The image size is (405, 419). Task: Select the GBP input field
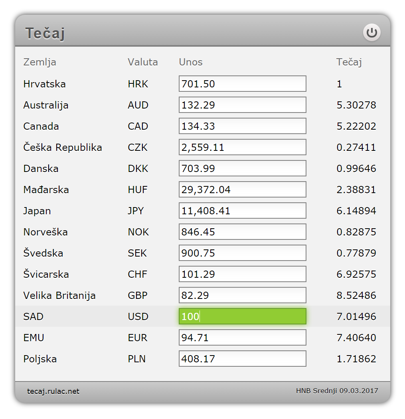click(x=242, y=295)
